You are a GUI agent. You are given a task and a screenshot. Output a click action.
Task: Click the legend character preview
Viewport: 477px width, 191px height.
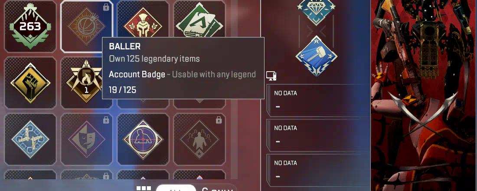click(x=424, y=95)
